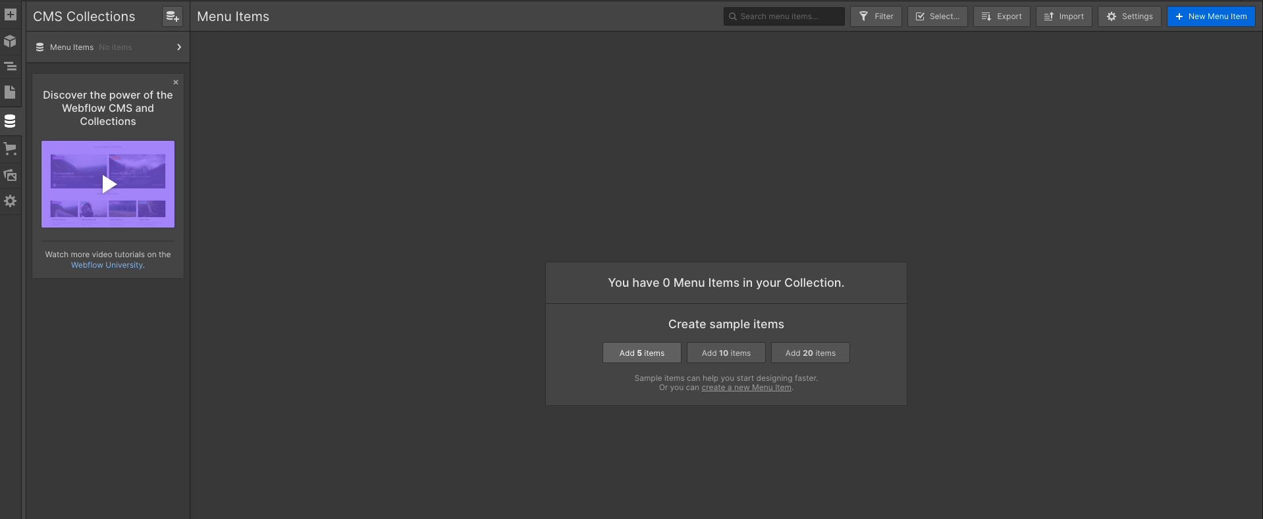Expand Menu Items collection chevron
1263x519 pixels.
(179, 47)
